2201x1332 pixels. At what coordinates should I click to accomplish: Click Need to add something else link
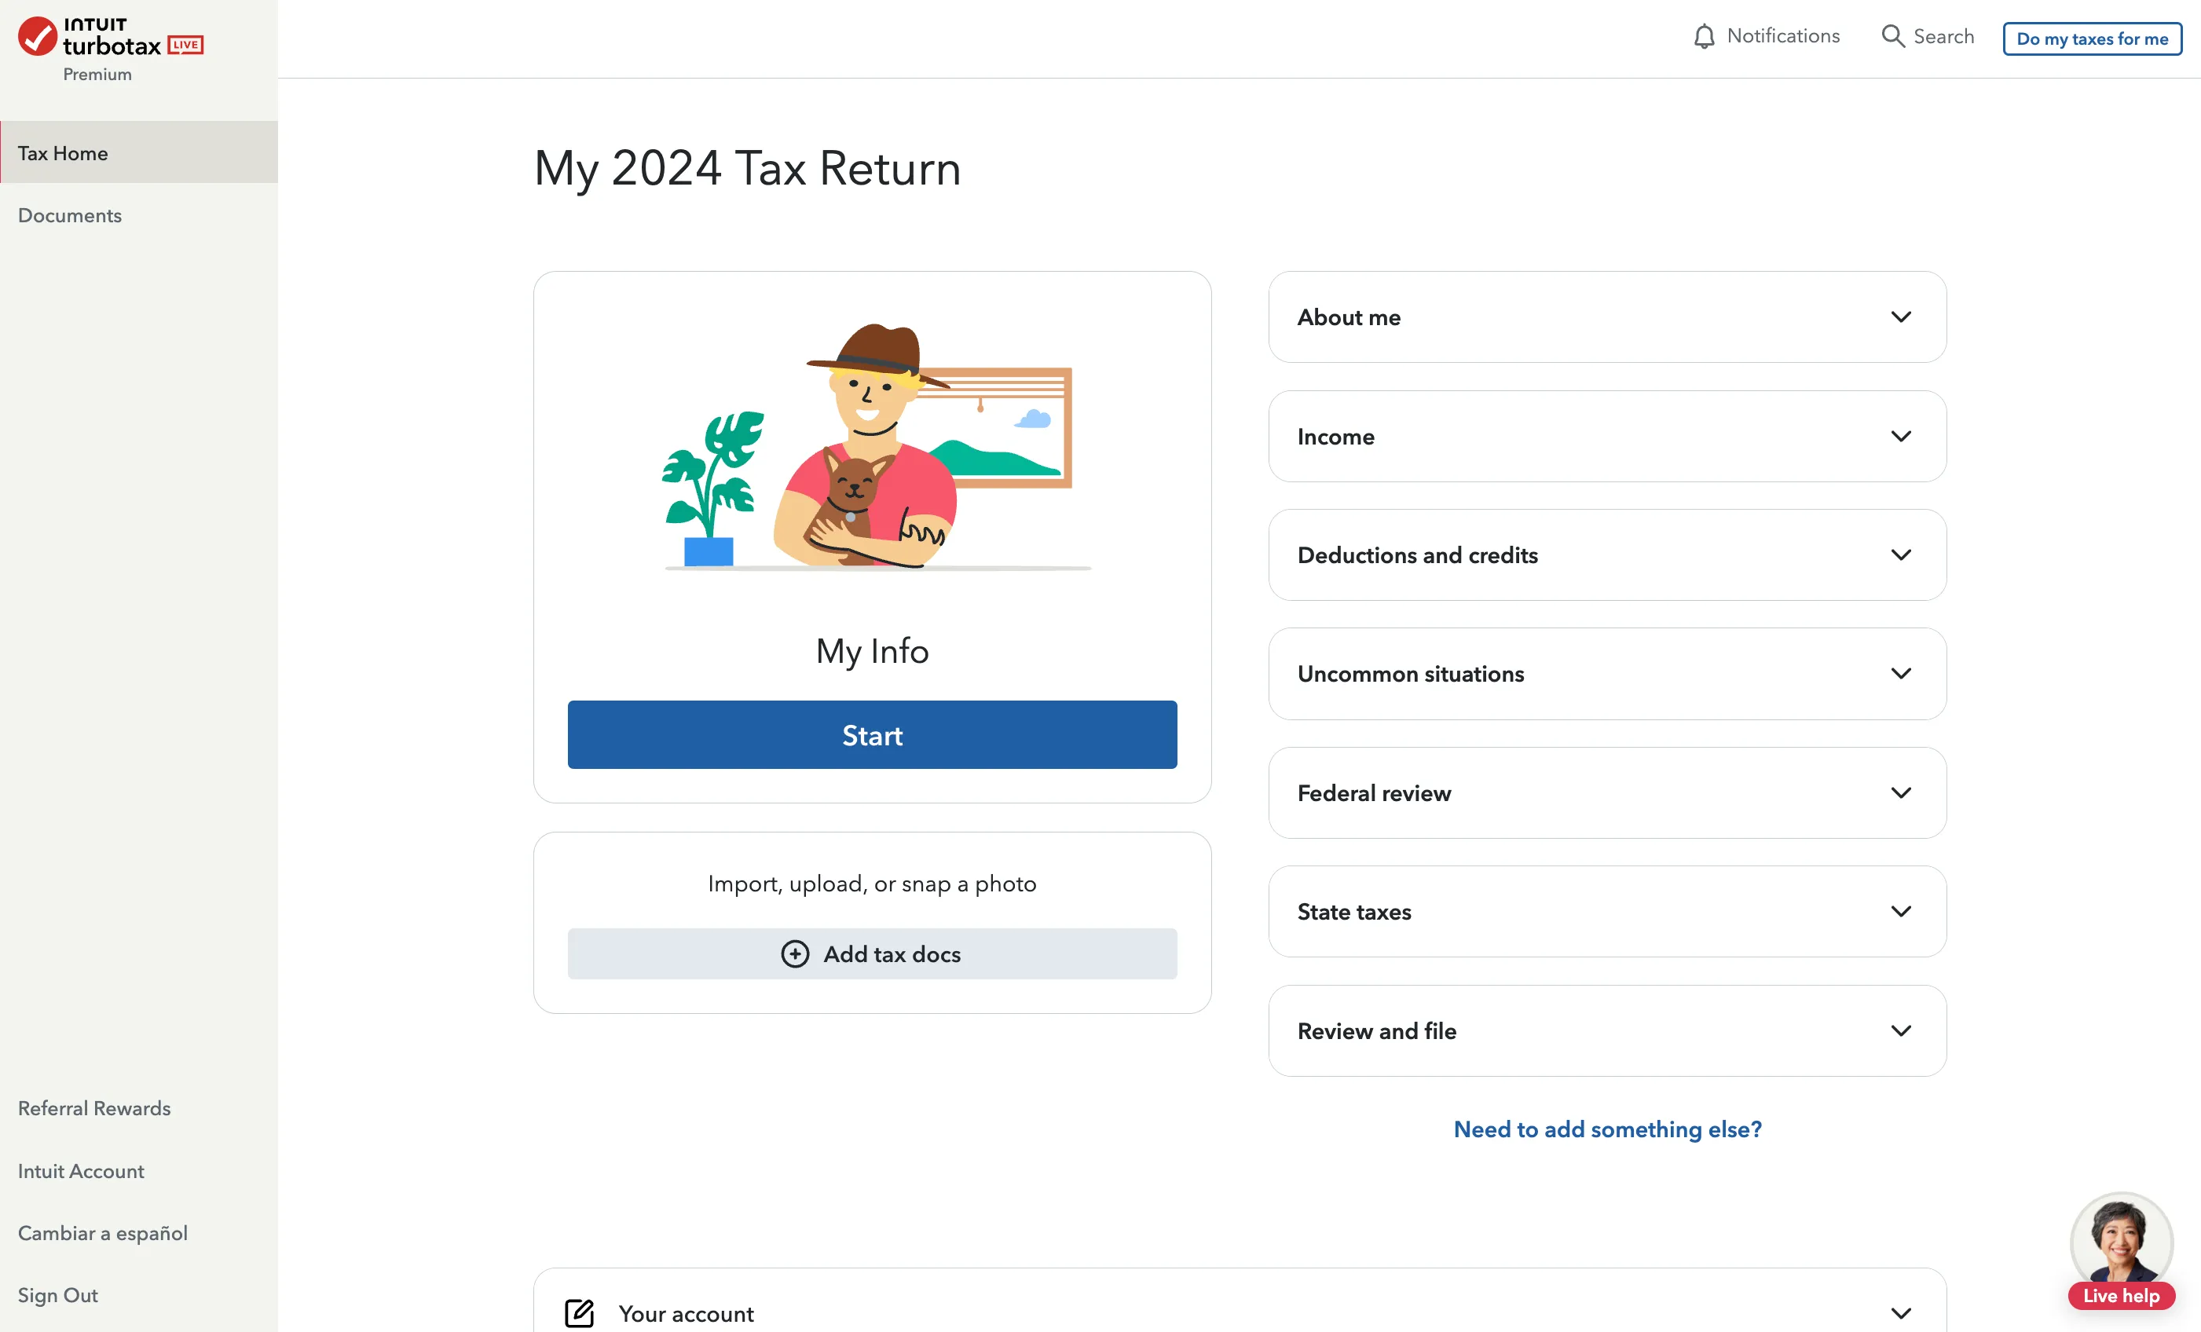pyautogui.click(x=1606, y=1129)
